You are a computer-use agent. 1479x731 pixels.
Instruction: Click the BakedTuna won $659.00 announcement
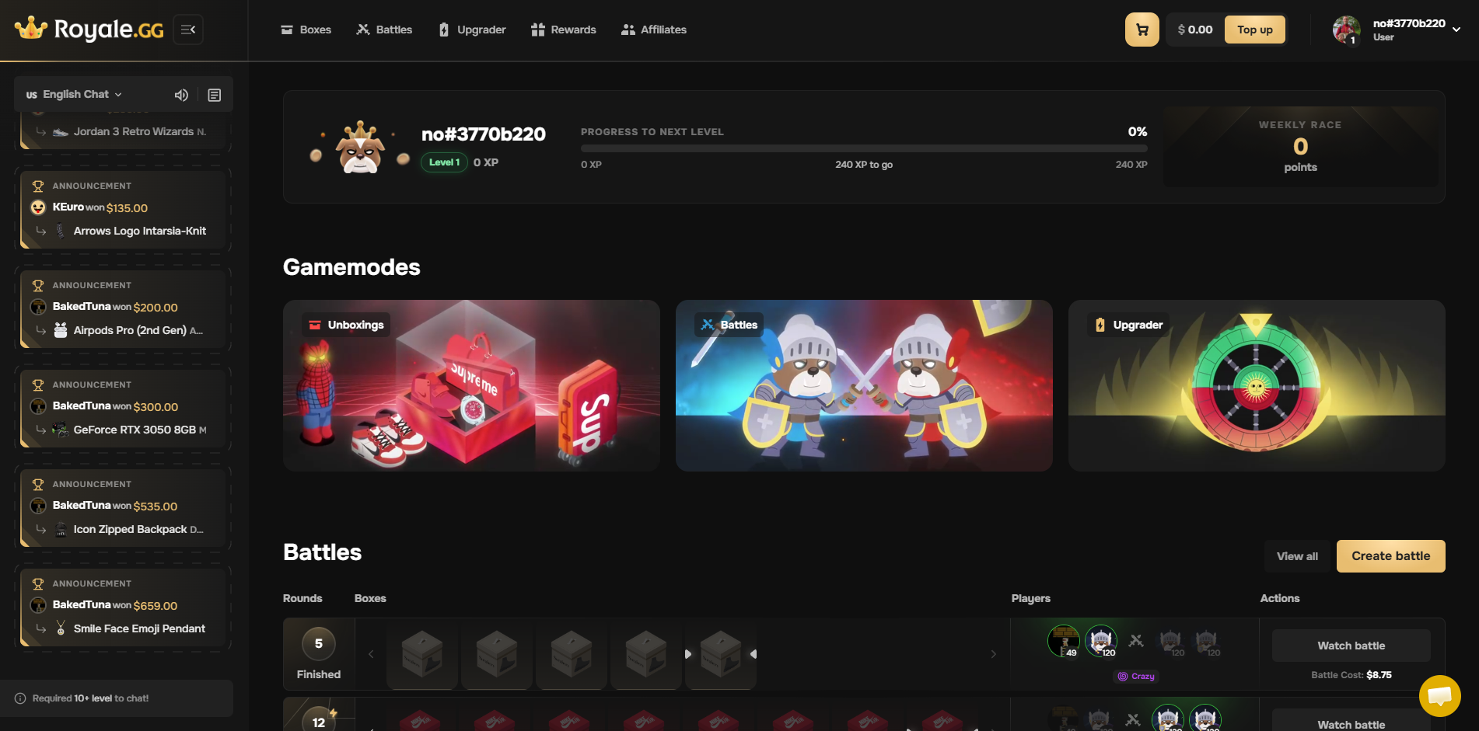tap(123, 607)
